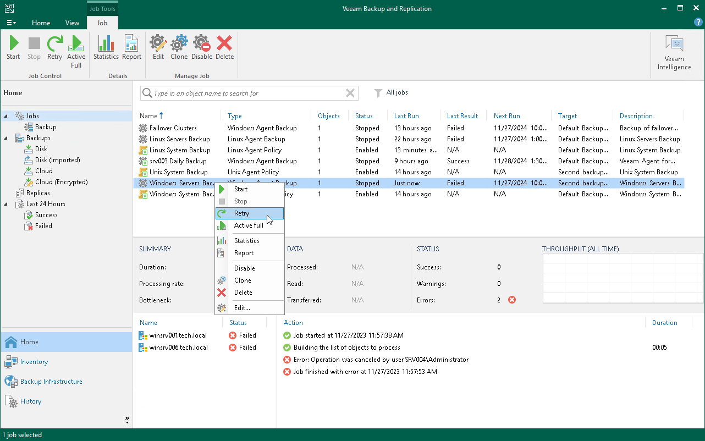The width and height of the screenshot is (705, 441).
Task: Select the srv003 Daily Backup job
Action: coord(409,161)
